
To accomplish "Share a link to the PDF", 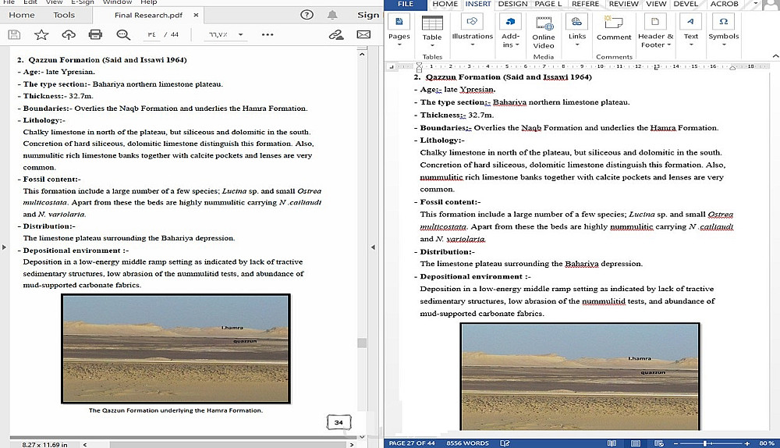I will [x=336, y=35].
